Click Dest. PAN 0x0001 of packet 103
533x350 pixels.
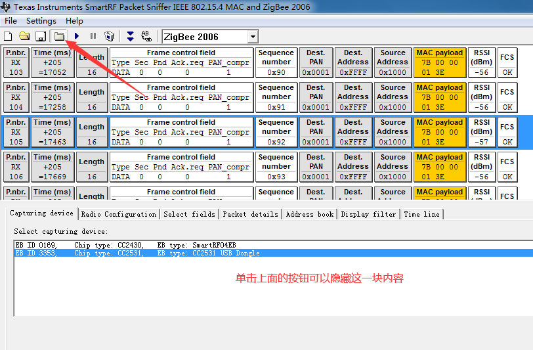(x=316, y=62)
